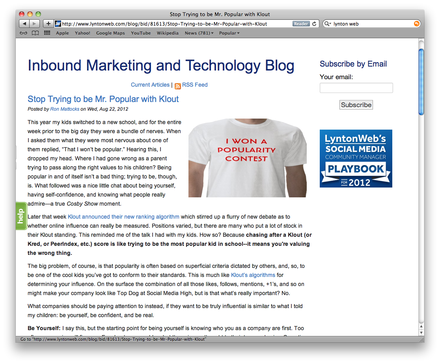The height and width of the screenshot is (364, 440).
Task: Click the 'Inbound Marketing and Technology Blog' heading
Action: (x=161, y=66)
